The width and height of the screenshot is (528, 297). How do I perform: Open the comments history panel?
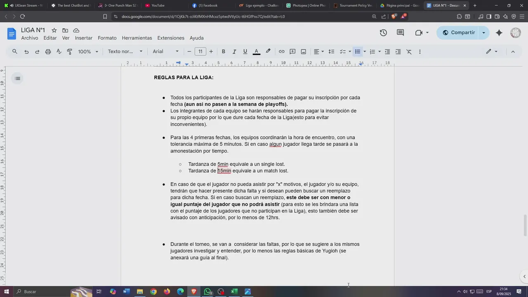tap(400, 33)
